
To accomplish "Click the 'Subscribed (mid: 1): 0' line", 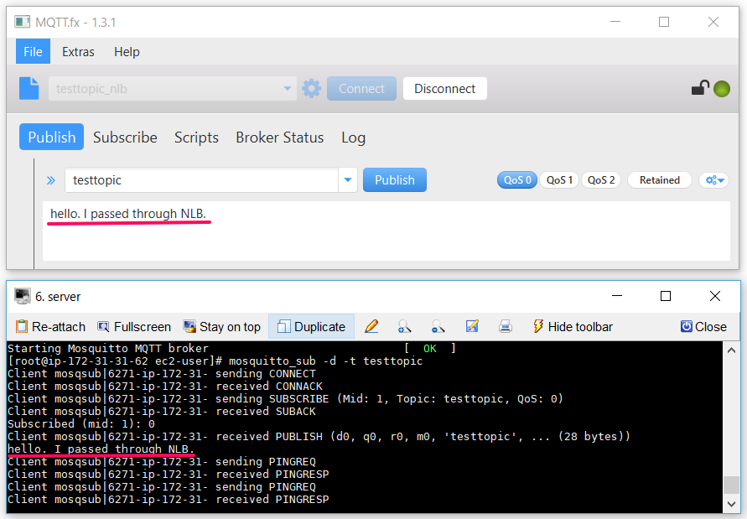I will pyautogui.click(x=81, y=423).
